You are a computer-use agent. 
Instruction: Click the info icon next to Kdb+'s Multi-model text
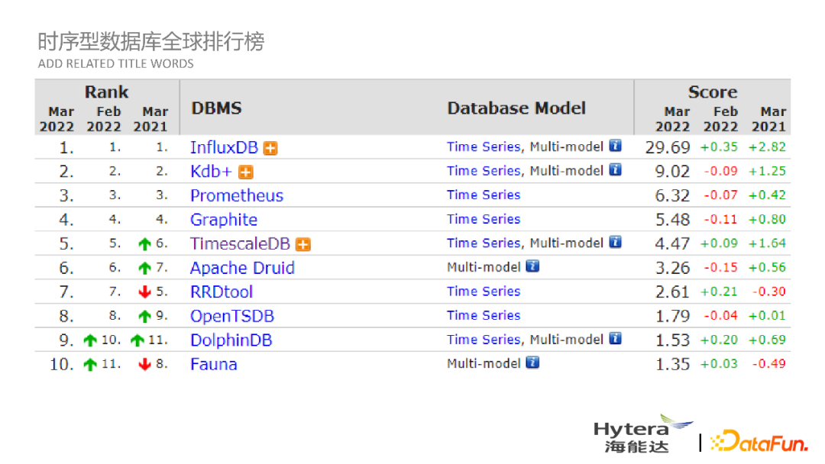tap(615, 170)
